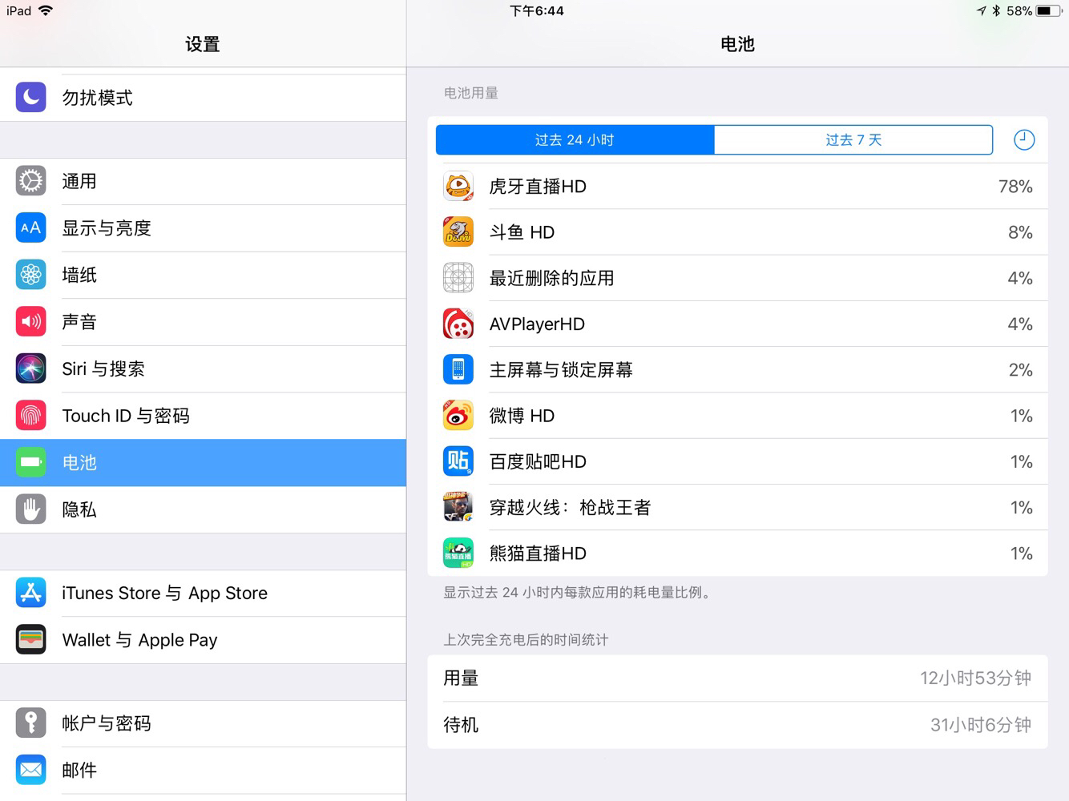Tap the 待机 label
Screen dimensions: 1069x801
(x=461, y=725)
